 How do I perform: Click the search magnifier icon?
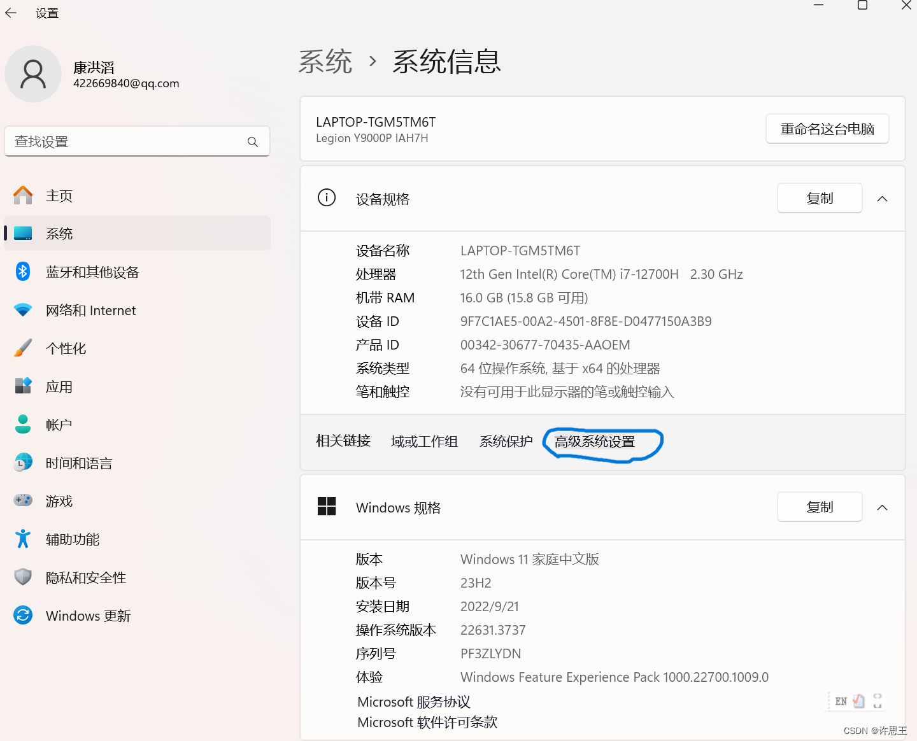point(253,142)
